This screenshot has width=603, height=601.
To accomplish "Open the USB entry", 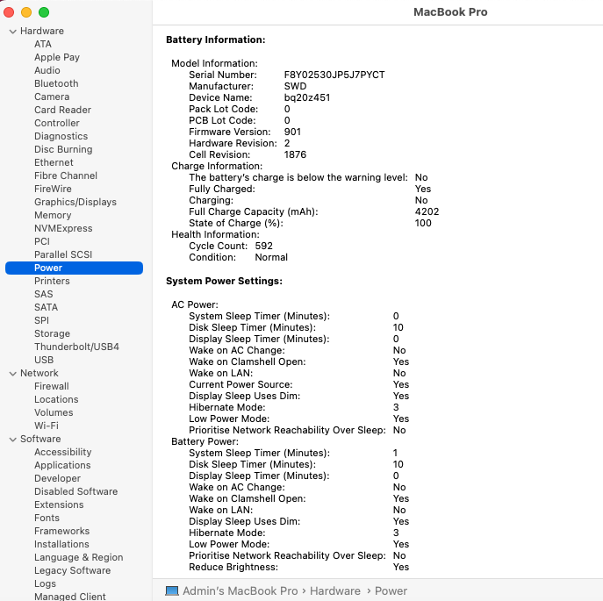I will (x=44, y=360).
